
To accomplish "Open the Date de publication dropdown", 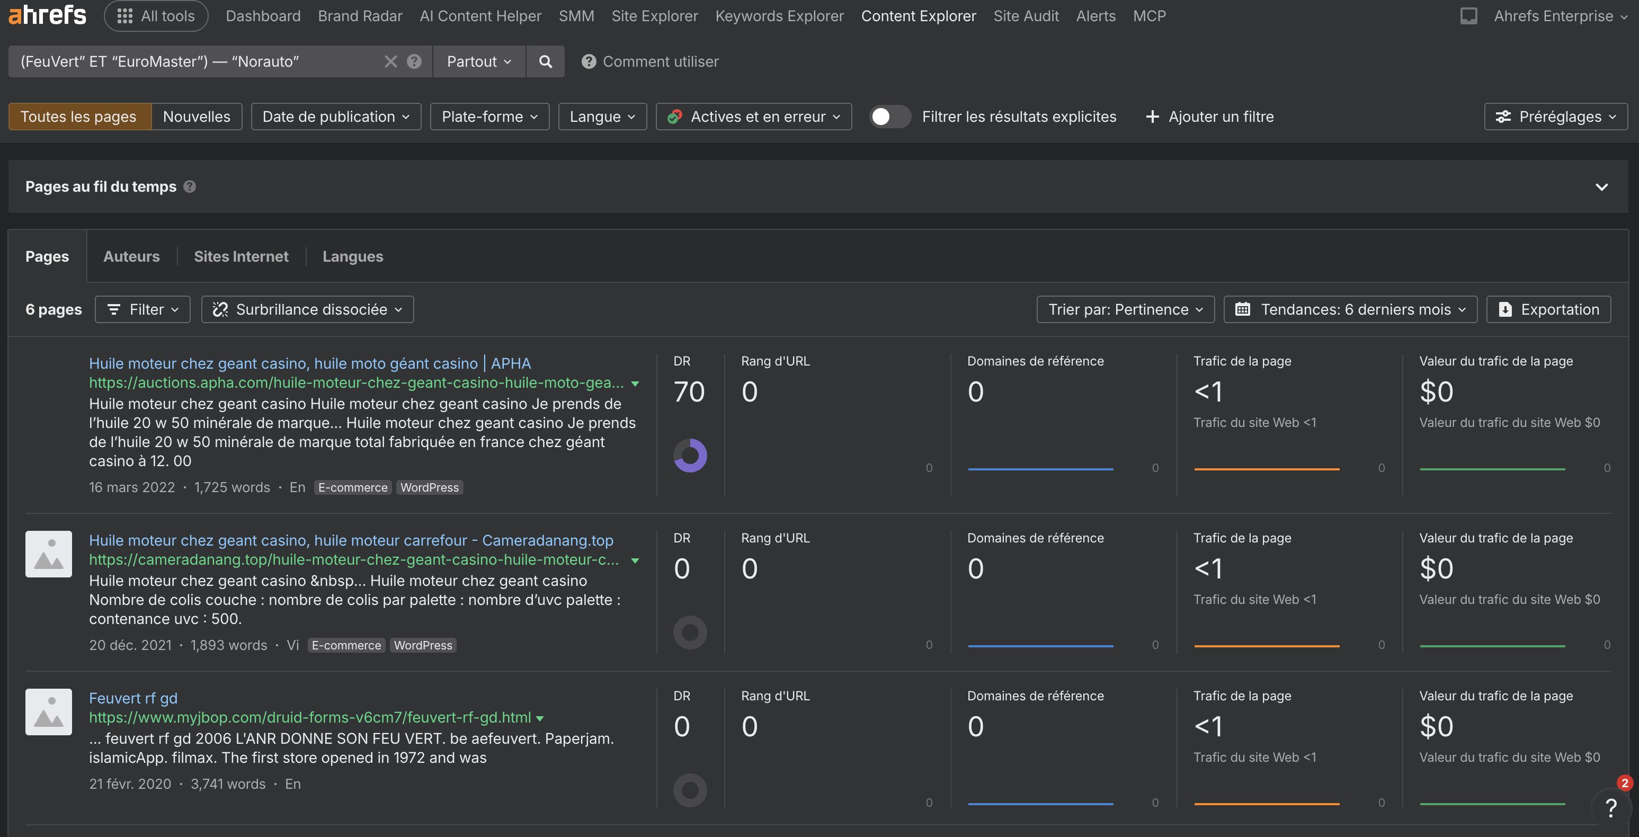I will point(336,117).
